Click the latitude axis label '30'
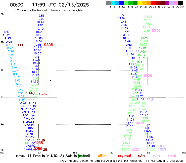The width and height of the screenshot is (186, 163). pyautogui.click(x=2, y=14)
